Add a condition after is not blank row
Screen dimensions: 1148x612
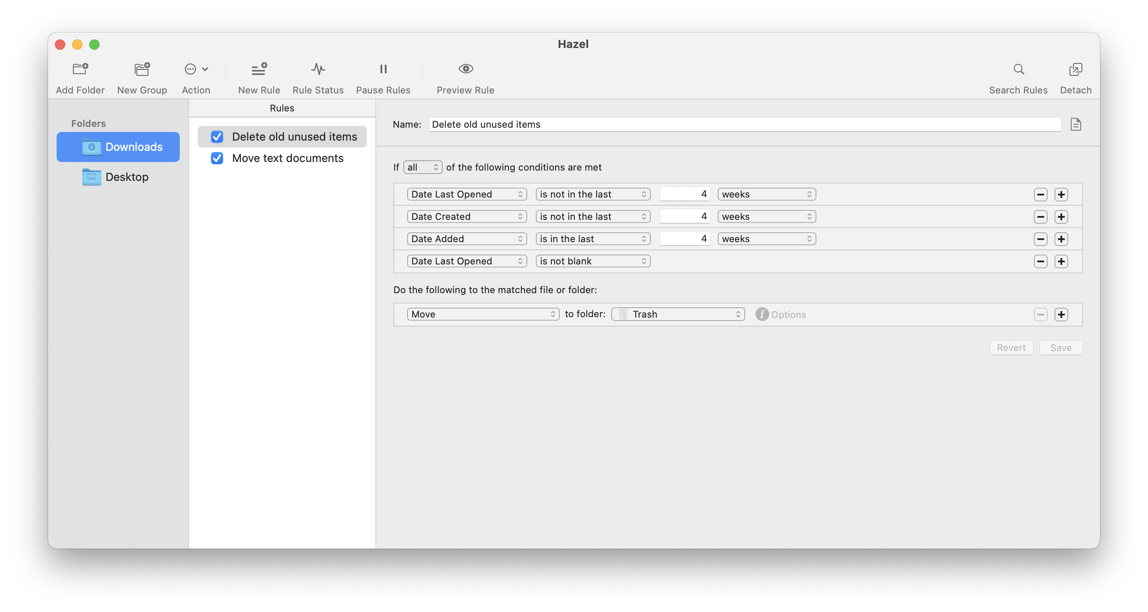point(1061,261)
